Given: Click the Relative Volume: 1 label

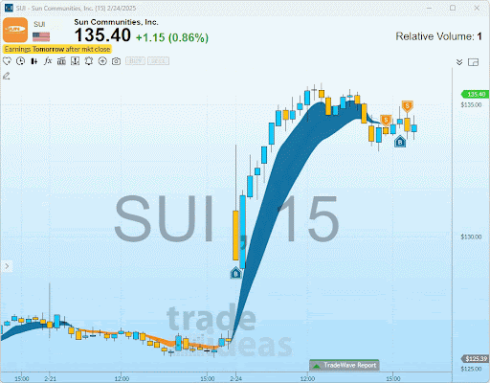Looking at the screenshot, I should click(x=438, y=36).
